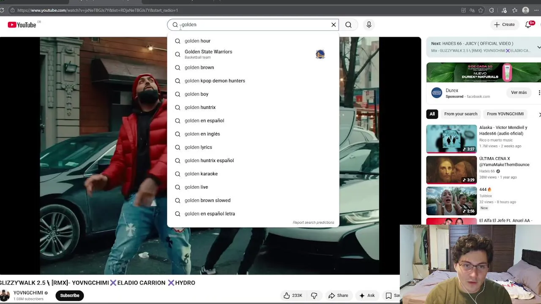Open the Ask AI button
This screenshot has height=304, width=541.
point(367,296)
